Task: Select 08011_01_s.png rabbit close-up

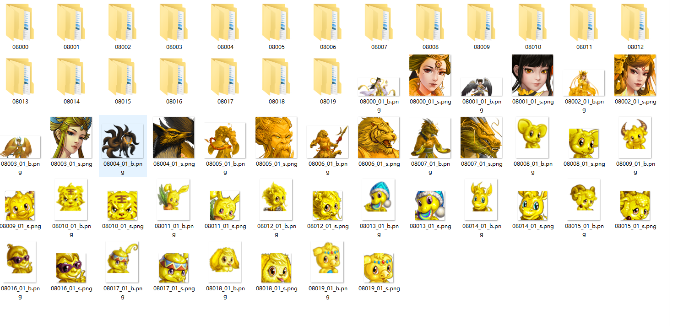Action: [x=225, y=206]
